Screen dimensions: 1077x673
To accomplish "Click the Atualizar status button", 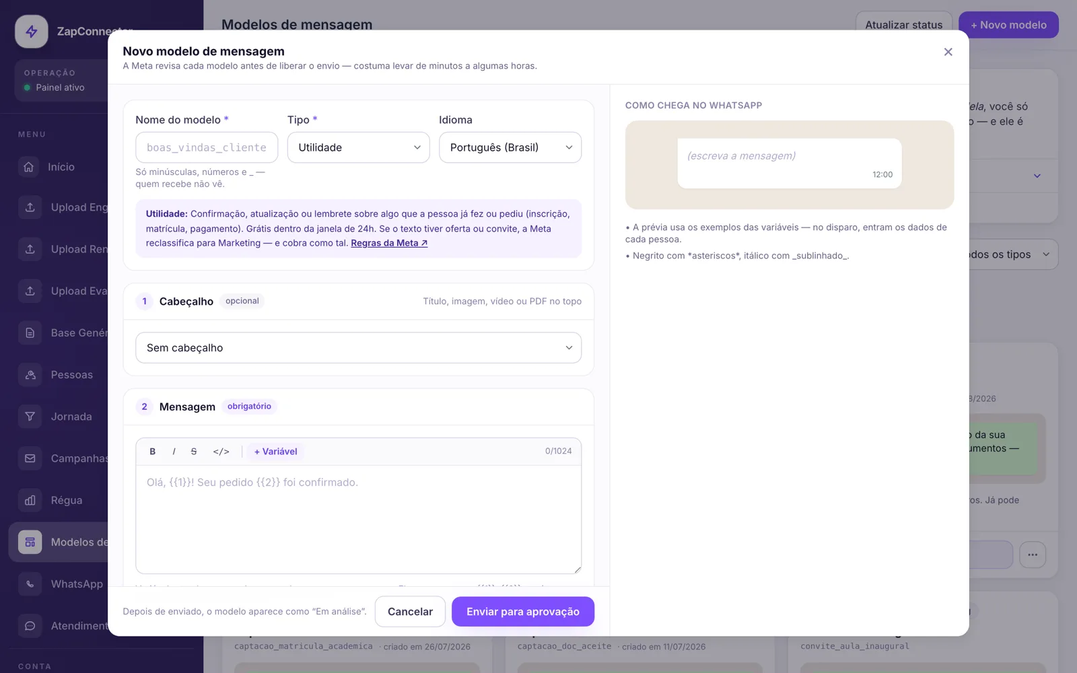I will pos(903,25).
